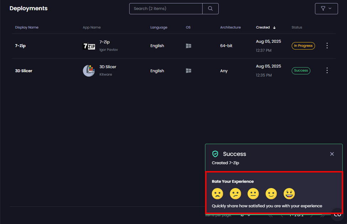Dismiss the Success notification with the X
This screenshot has height=224, width=347.
coord(332,154)
